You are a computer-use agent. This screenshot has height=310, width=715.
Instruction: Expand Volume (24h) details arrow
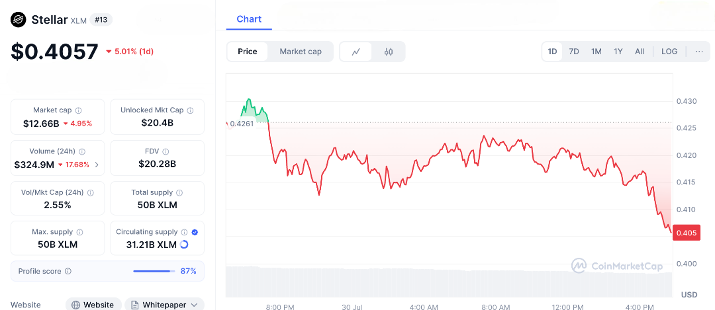97,165
